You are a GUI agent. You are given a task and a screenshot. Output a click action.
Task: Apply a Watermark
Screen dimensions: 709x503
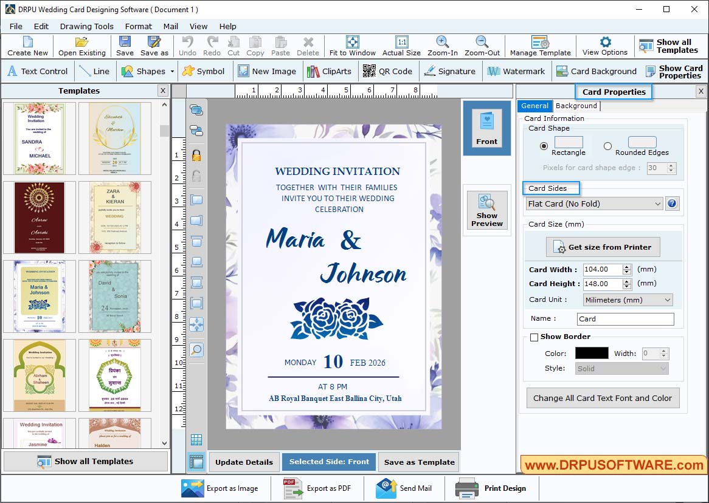[516, 71]
